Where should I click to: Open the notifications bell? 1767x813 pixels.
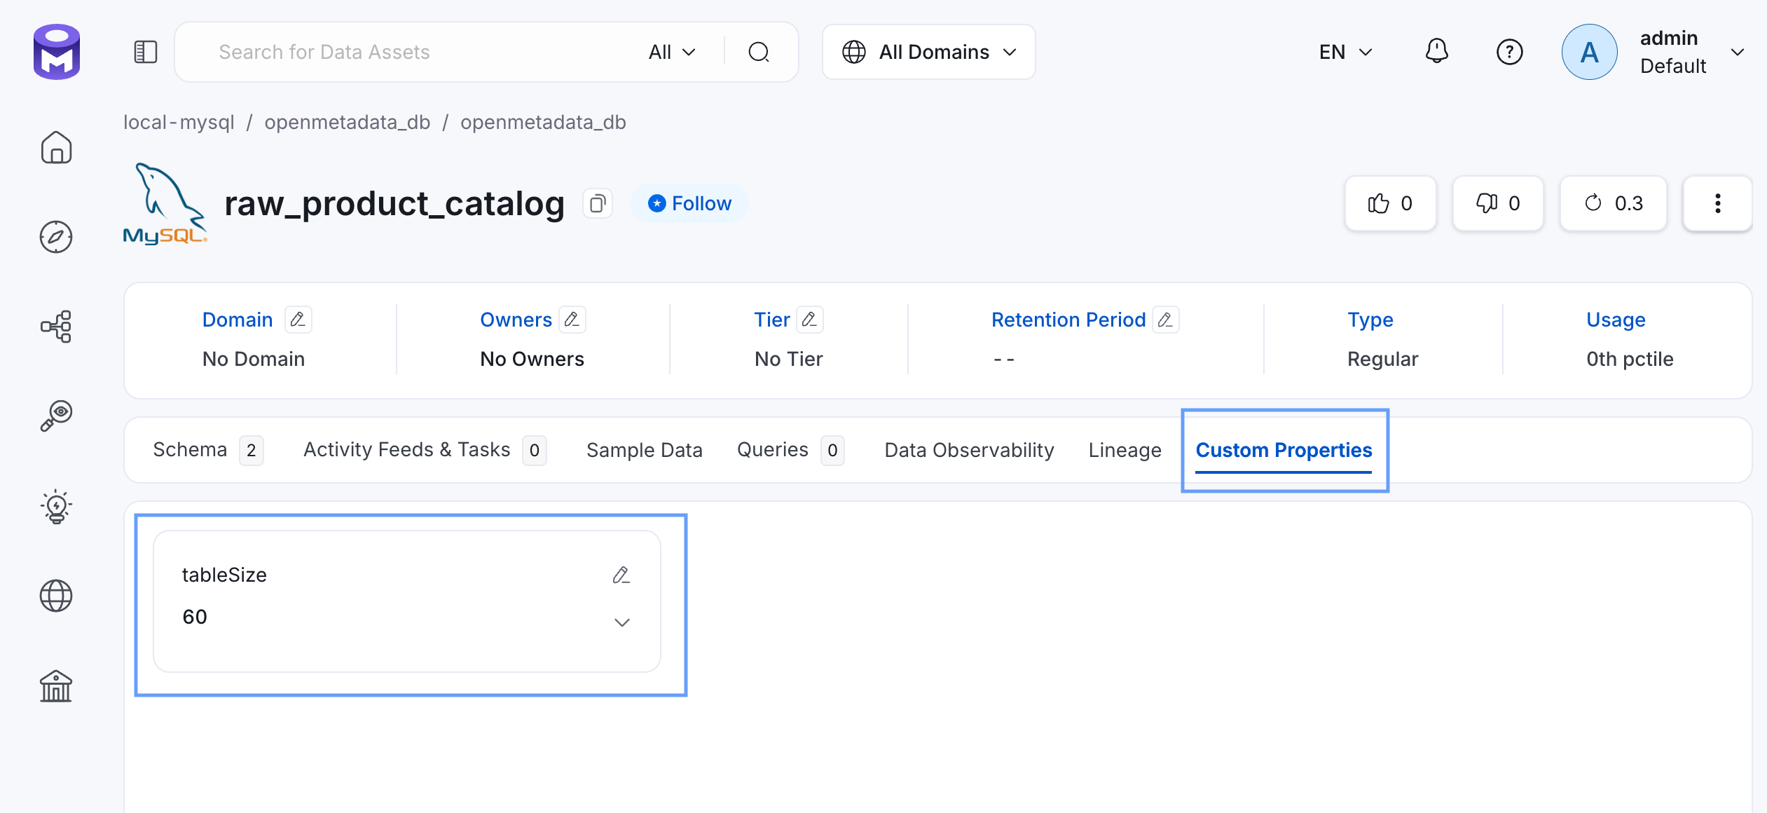[x=1438, y=51]
